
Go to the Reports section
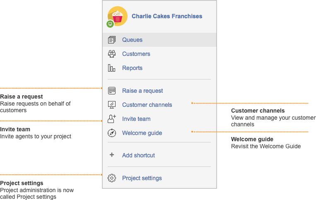pos(132,68)
